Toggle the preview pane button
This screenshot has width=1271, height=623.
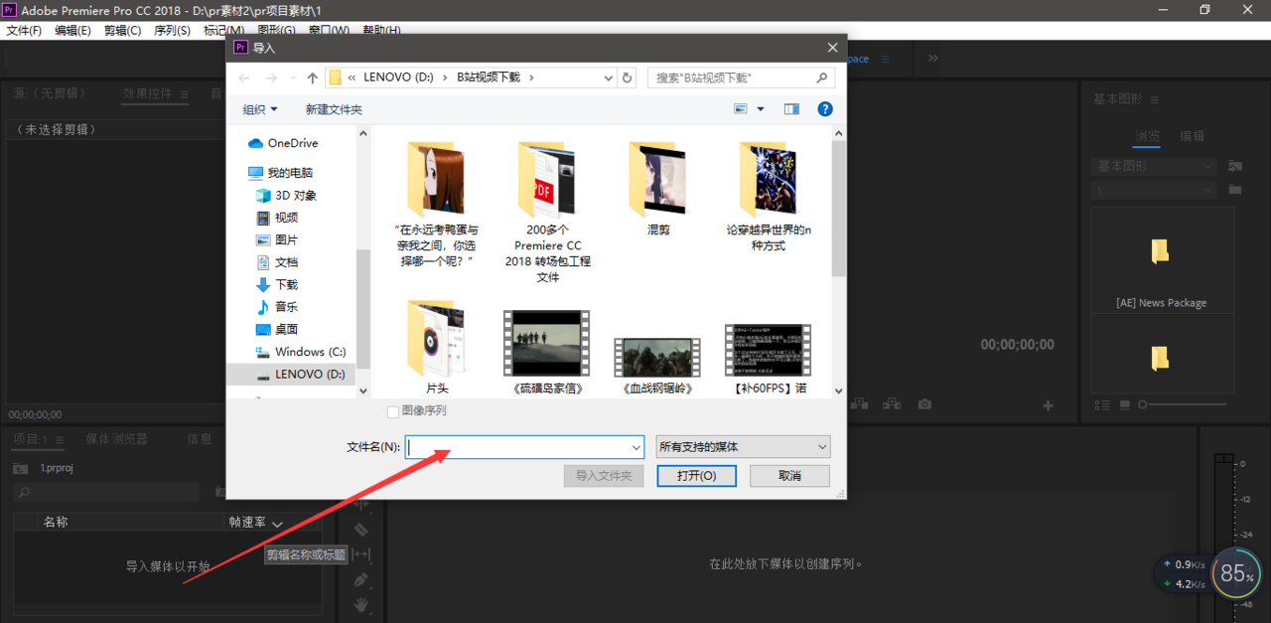791,109
